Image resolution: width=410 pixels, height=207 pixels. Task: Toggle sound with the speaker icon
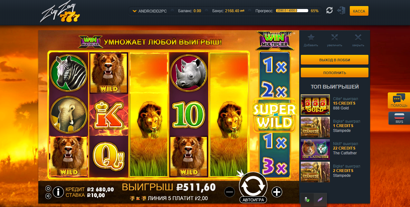pos(48,196)
